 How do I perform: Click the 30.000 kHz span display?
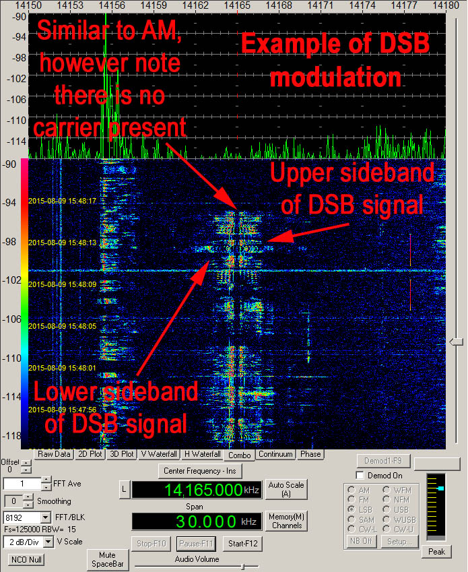[x=197, y=521]
